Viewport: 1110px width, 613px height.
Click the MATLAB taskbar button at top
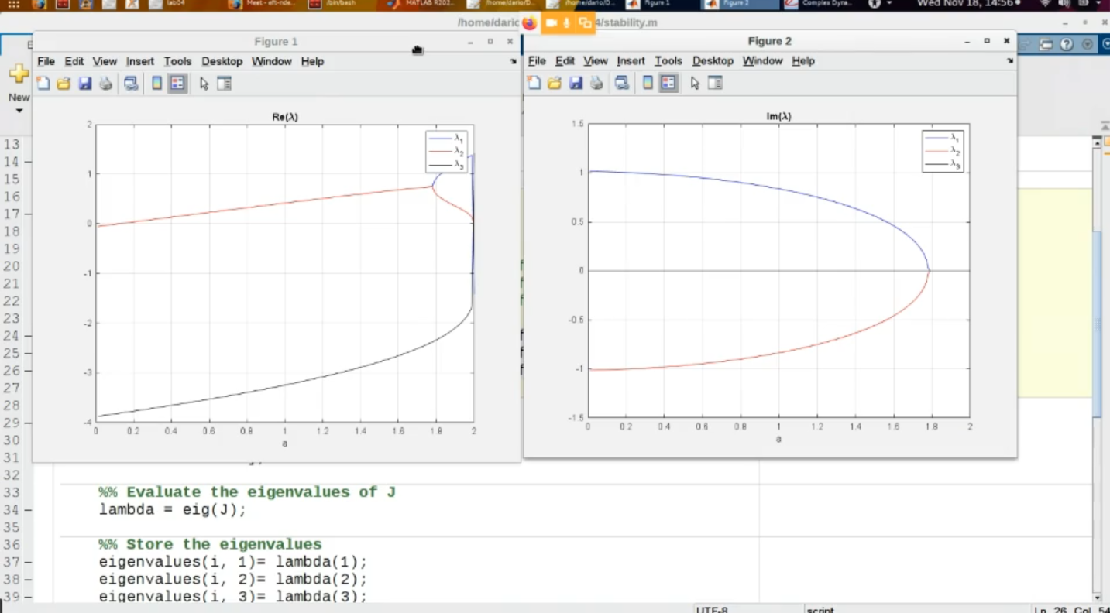[418, 4]
